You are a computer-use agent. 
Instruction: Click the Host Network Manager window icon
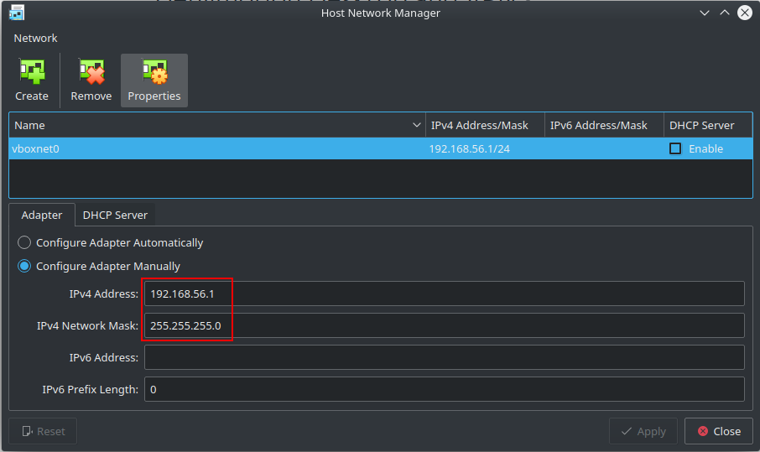tap(17, 13)
